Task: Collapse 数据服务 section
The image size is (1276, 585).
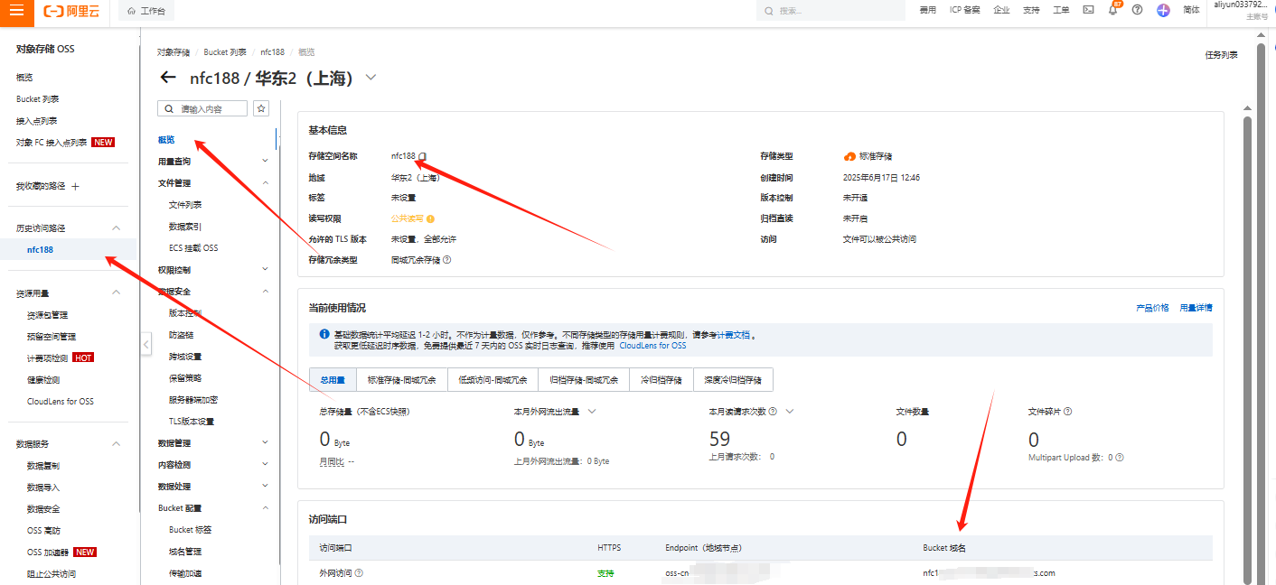Action: click(116, 444)
